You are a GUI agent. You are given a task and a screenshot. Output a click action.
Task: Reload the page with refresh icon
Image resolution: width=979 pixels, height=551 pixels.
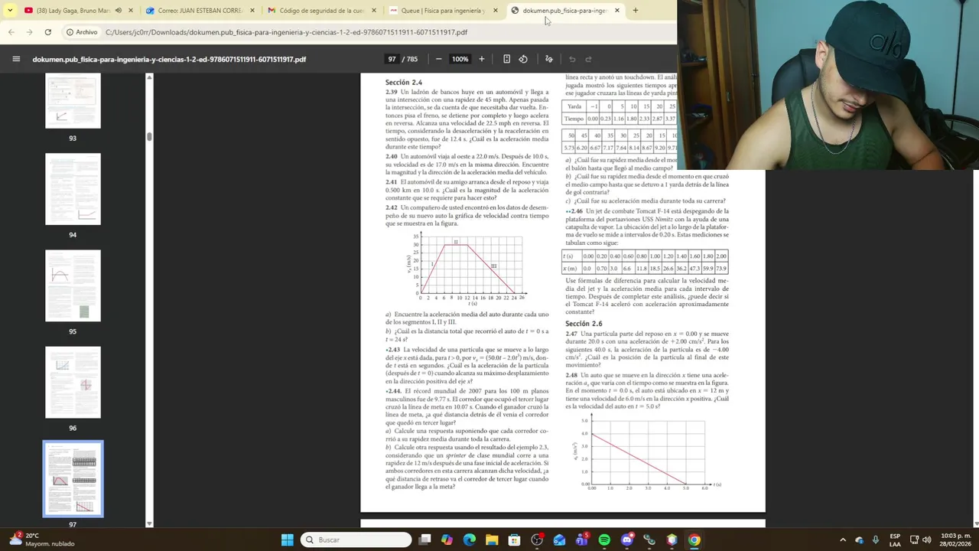coord(47,32)
